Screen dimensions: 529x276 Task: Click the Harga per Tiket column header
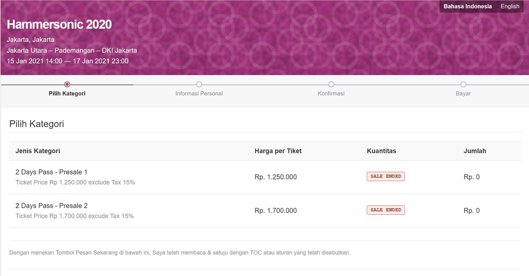[278, 151]
